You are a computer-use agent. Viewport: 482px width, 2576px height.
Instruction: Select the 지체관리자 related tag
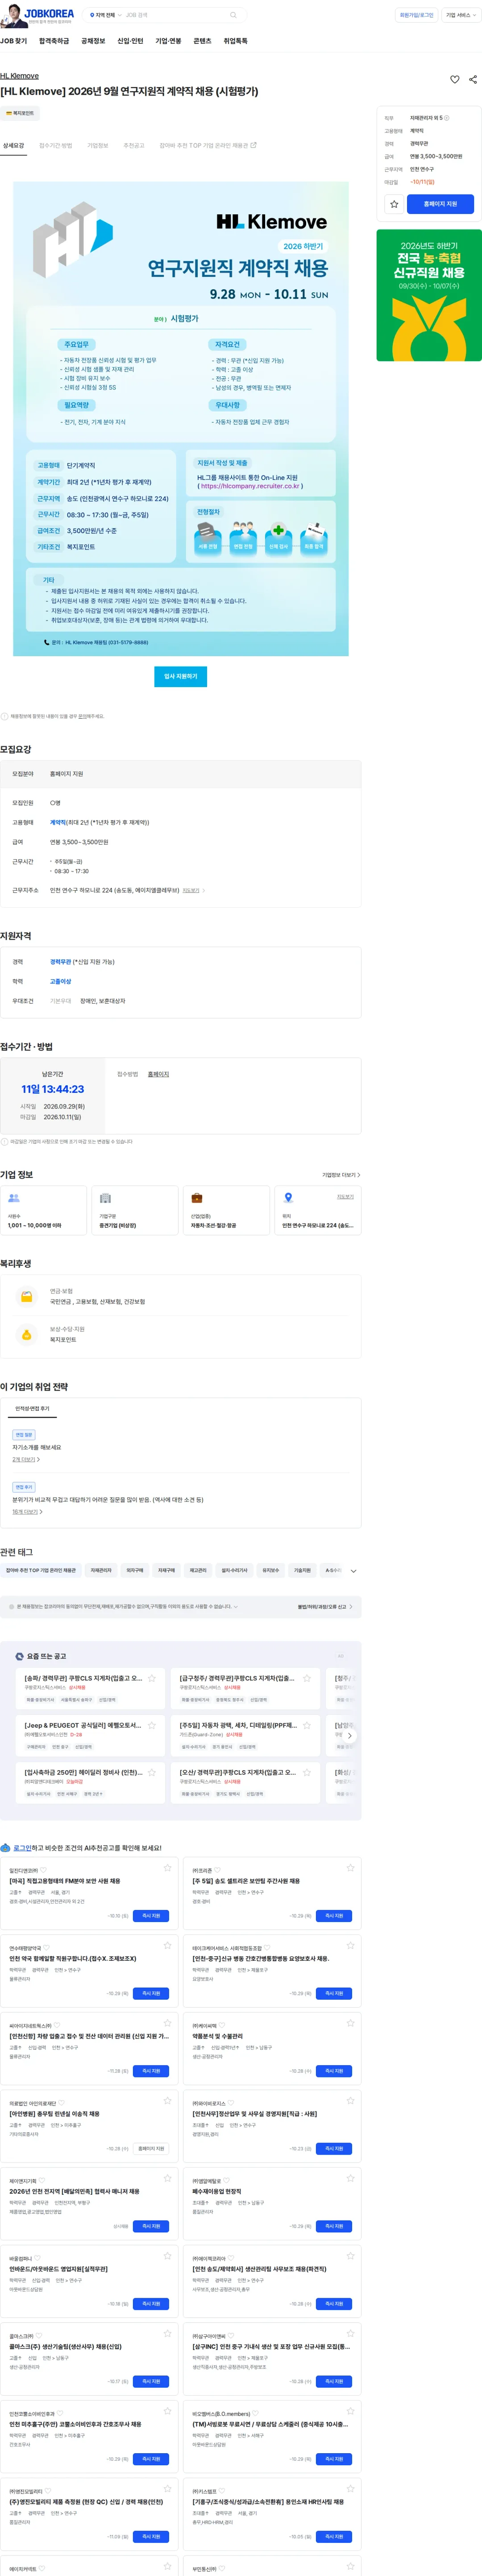101,1570
